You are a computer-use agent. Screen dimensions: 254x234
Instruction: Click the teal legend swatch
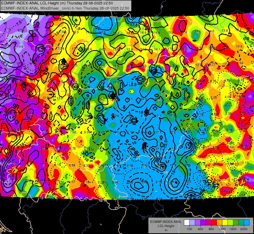pos(241,223)
